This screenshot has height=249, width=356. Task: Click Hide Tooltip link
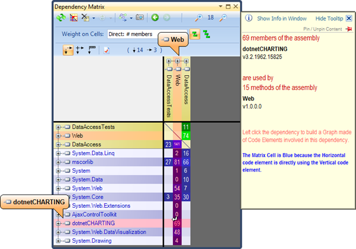pyautogui.click(x=329, y=18)
